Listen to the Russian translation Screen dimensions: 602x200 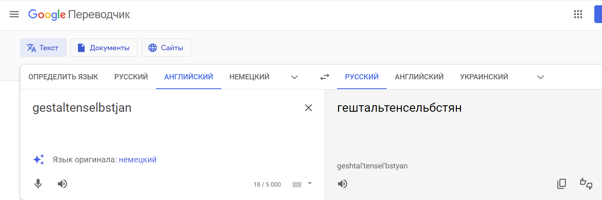tap(343, 184)
